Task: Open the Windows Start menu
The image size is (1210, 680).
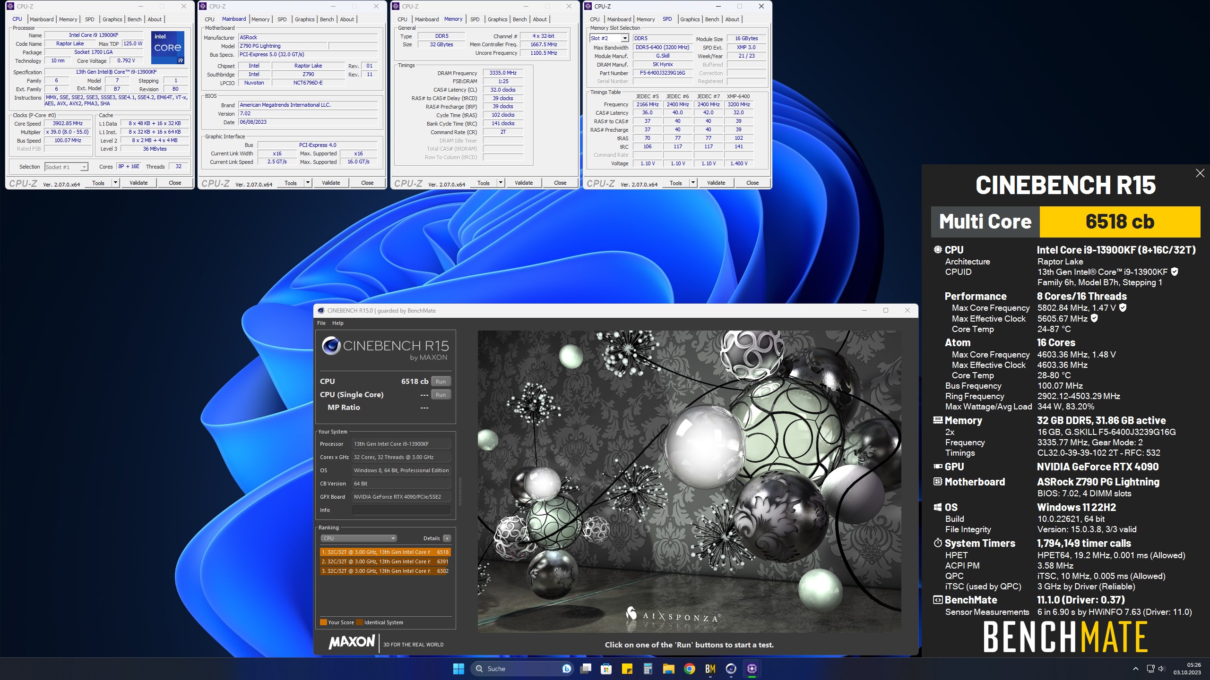Action: 458,669
